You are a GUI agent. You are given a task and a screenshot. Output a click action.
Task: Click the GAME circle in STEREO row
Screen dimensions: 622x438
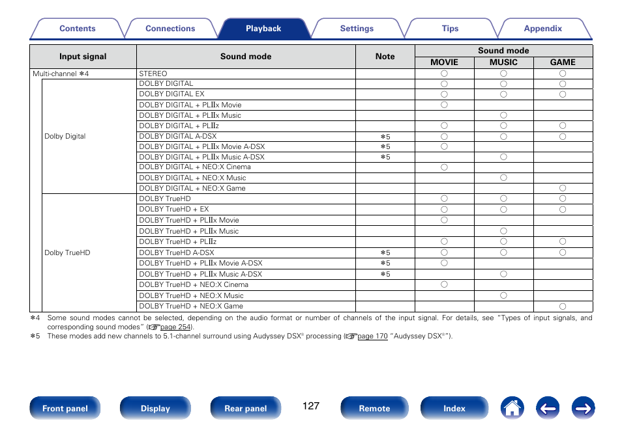click(x=563, y=74)
